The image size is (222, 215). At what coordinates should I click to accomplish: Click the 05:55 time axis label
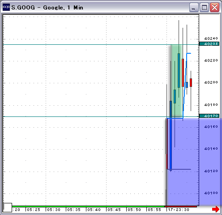(154, 210)
